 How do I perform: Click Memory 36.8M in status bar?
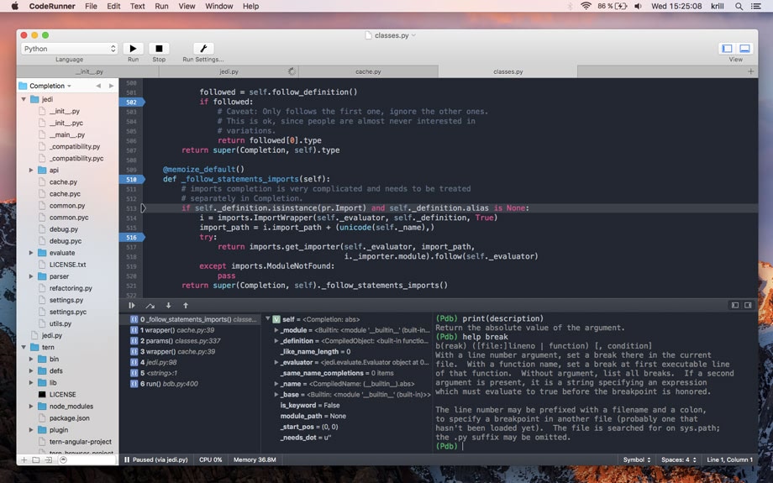point(255,459)
